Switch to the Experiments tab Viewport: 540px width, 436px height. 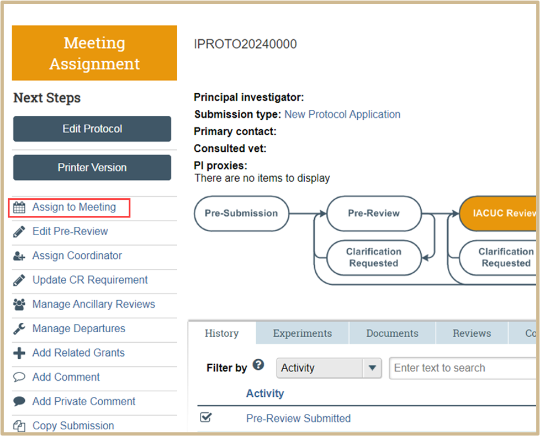303,333
